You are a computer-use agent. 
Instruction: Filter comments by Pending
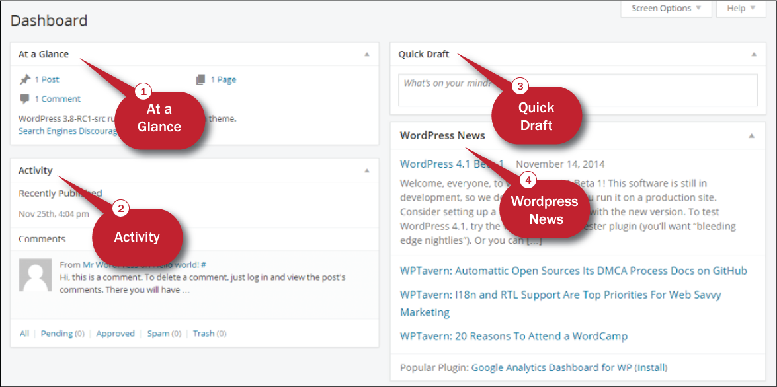(56, 334)
